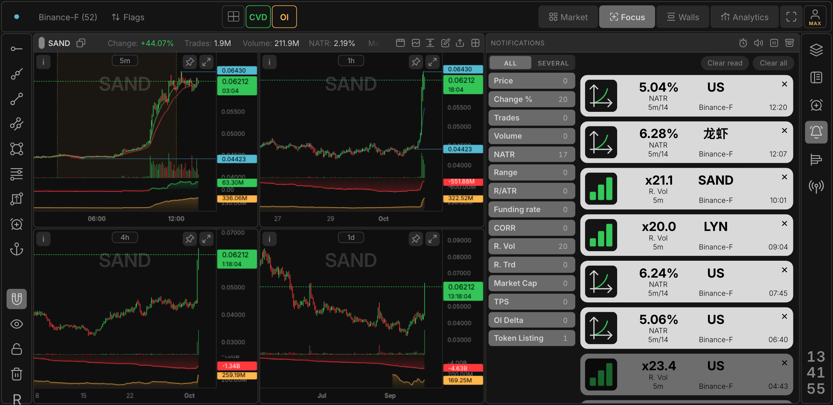Delete drawings with trash icon
Screen dimensions: 833x405
click(x=17, y=374)
